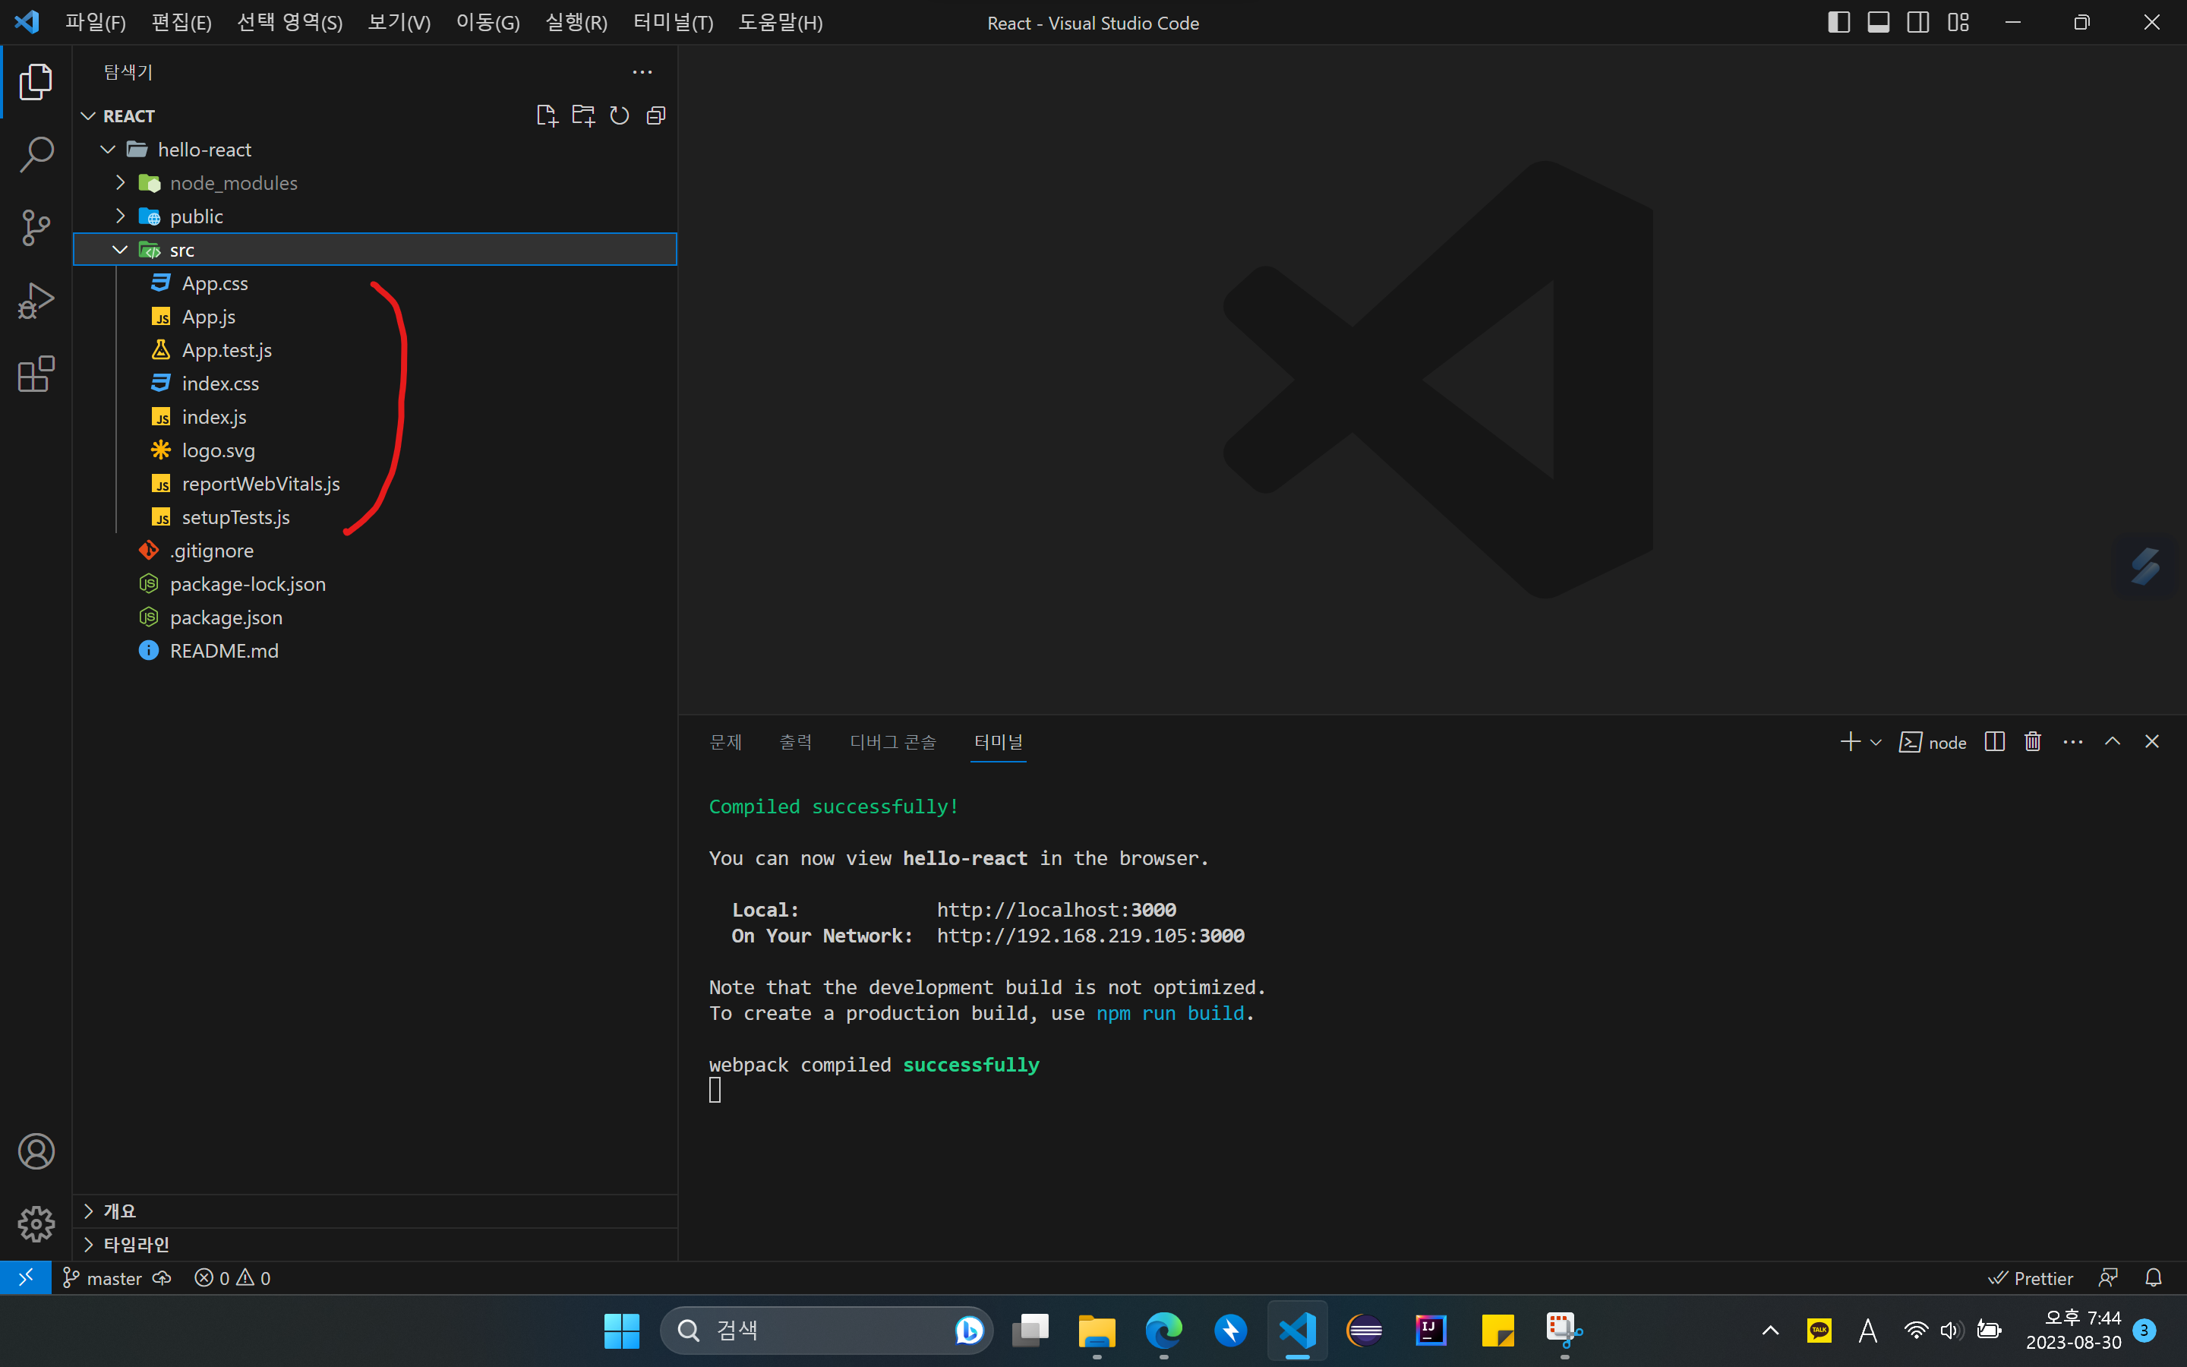Expand the 개요 outline section
Image resolution: width=2187 pixels, height=1367 pixels.
pos(375,1211)
